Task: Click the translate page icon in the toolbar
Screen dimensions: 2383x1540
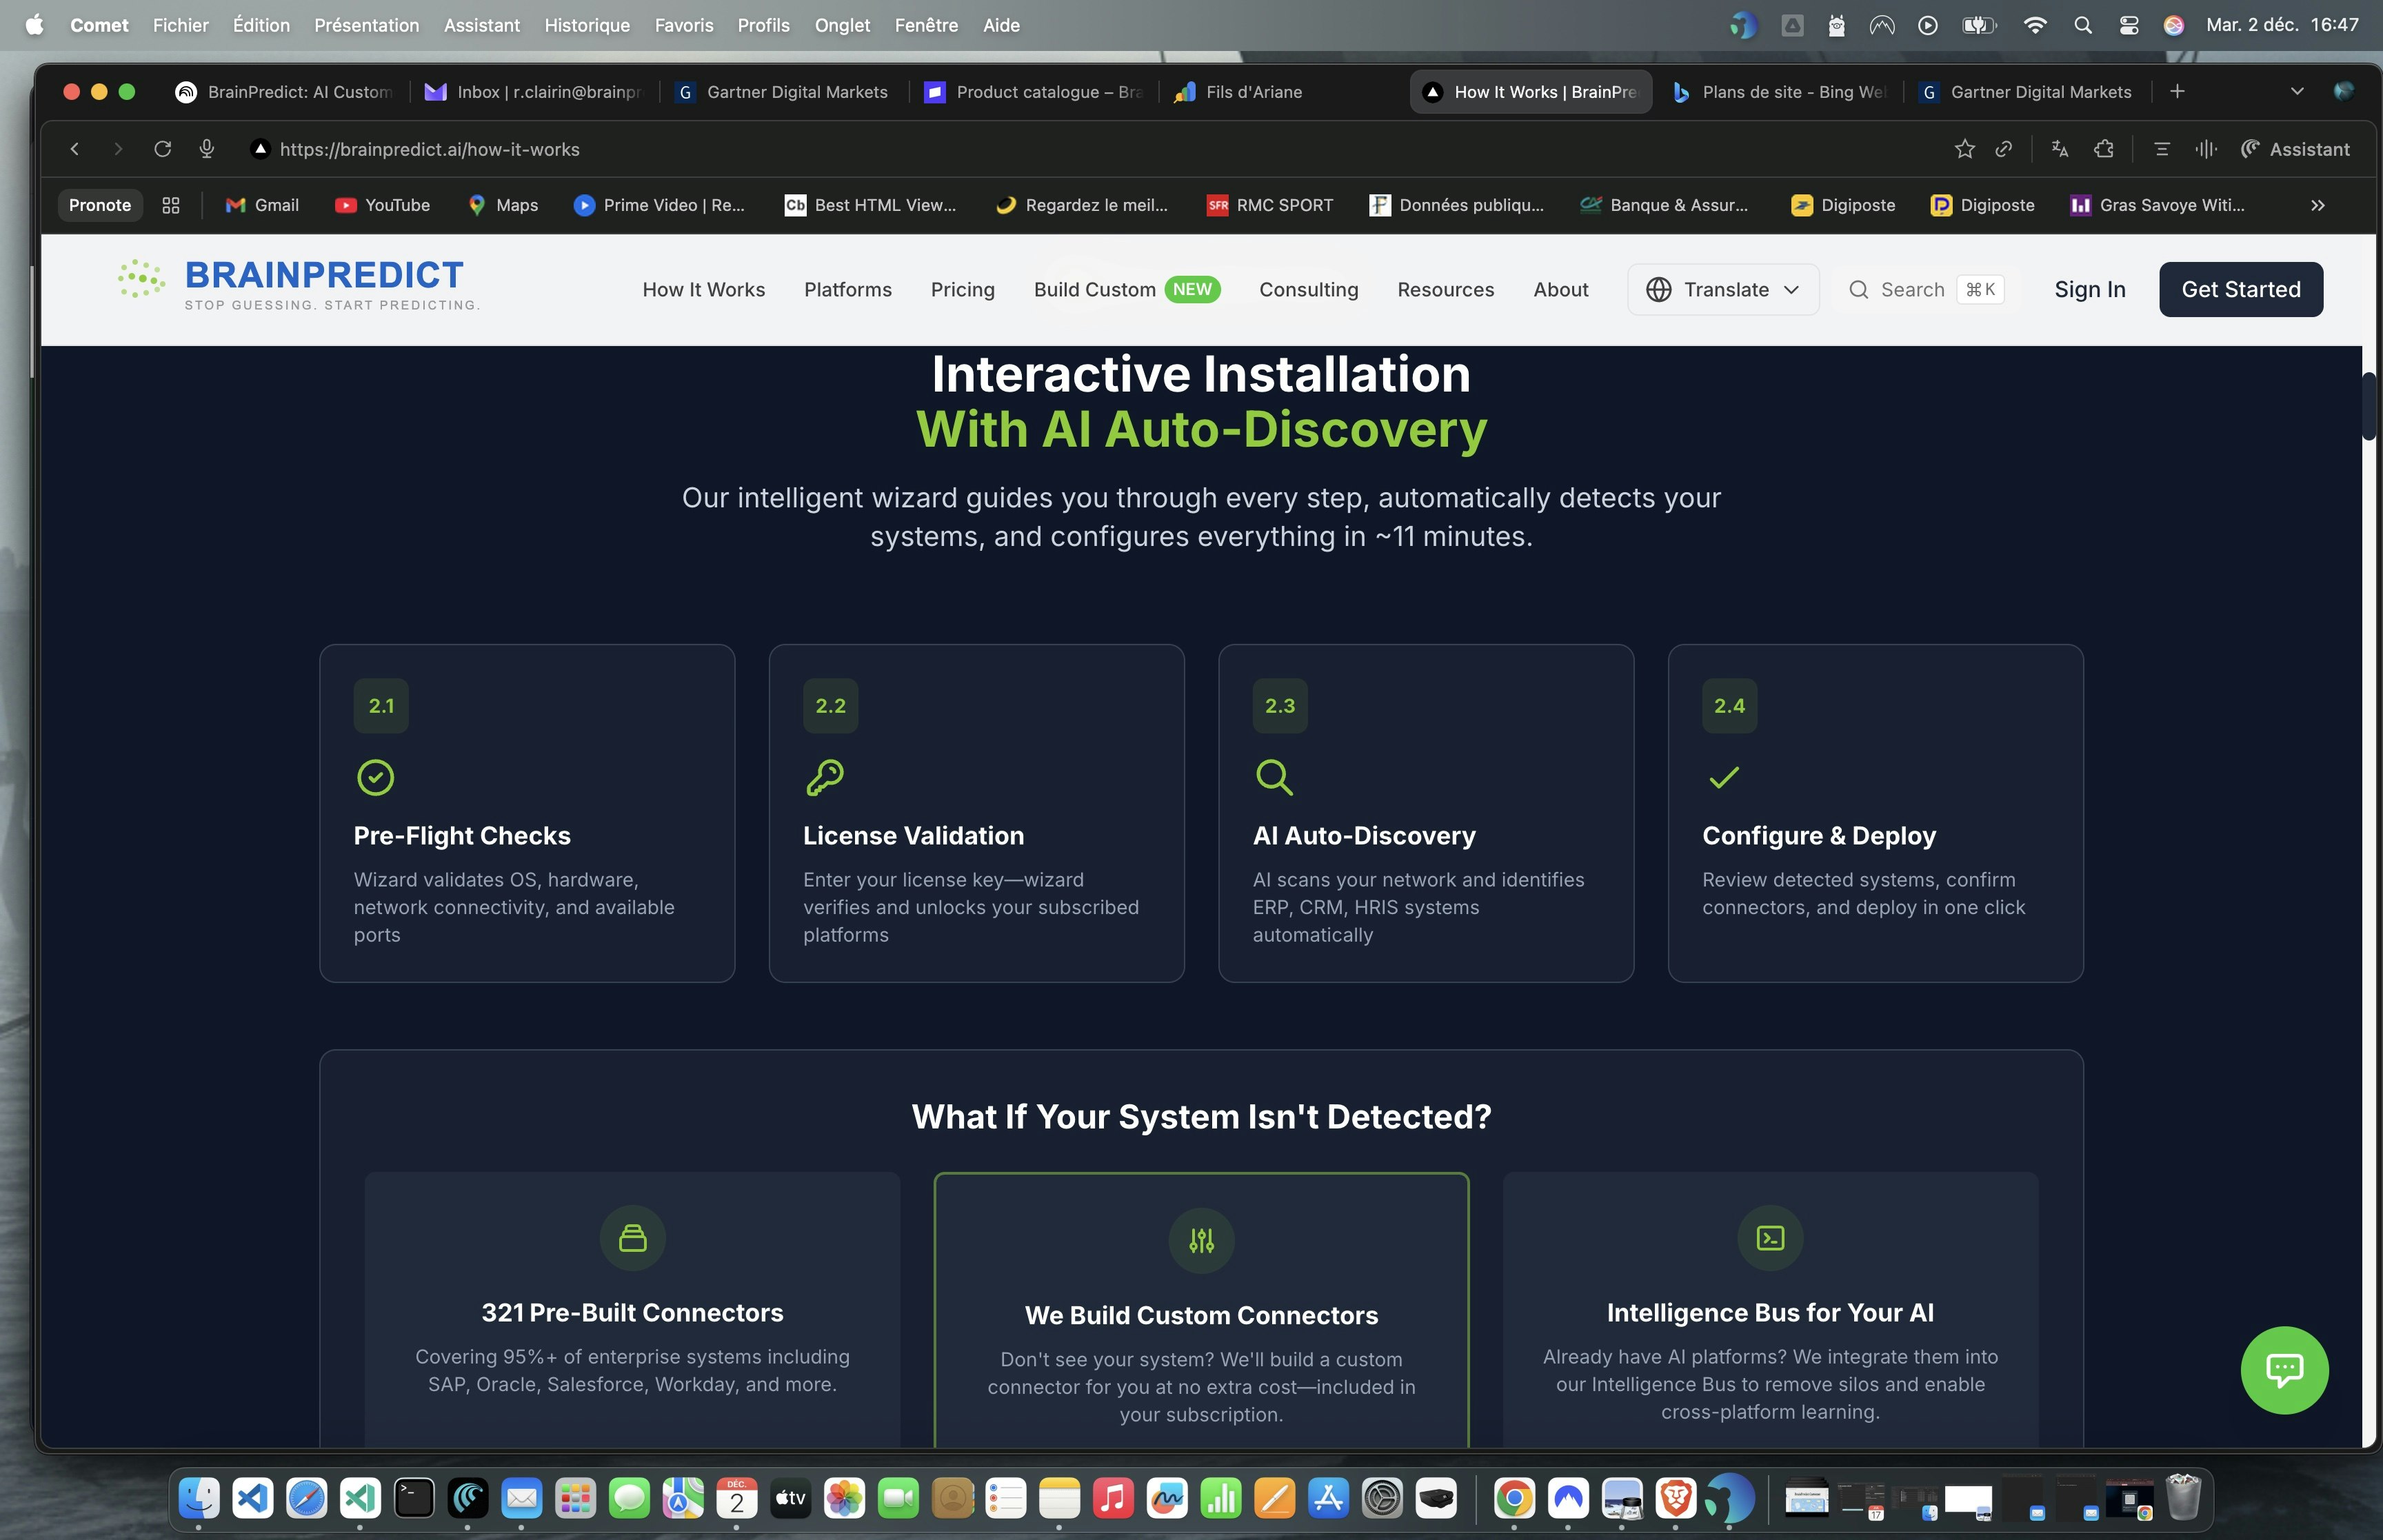Action: (x=2059, y=149)
